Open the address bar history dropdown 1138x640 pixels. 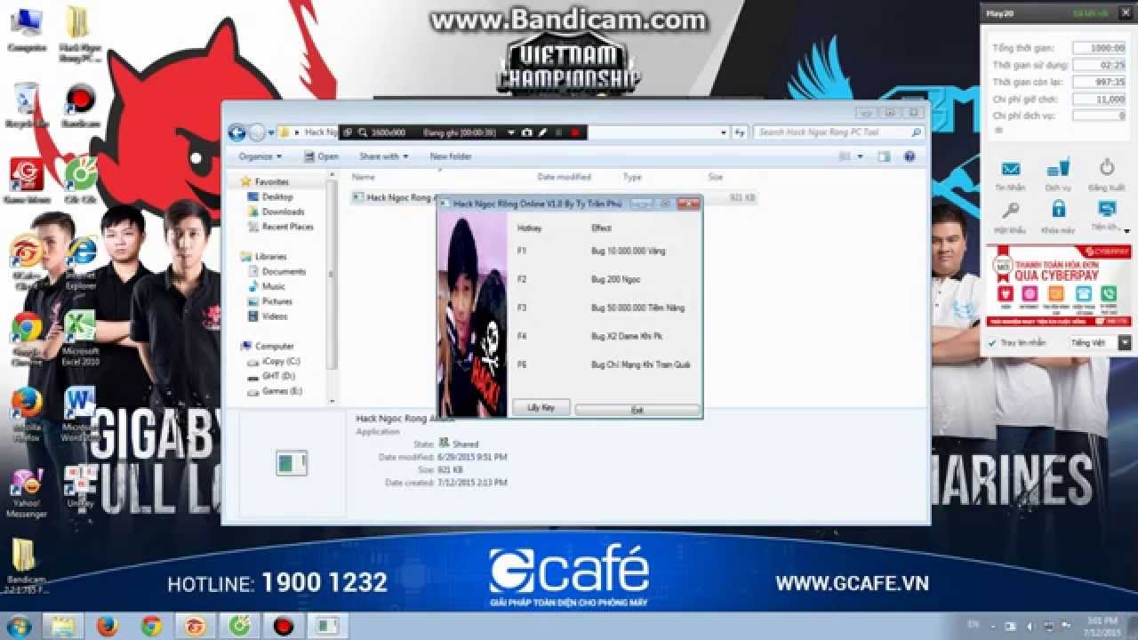pos(724,132)
